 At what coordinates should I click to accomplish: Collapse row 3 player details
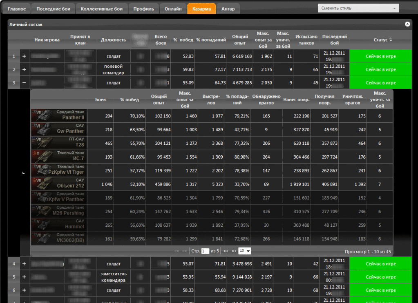[x=24, y=83]
